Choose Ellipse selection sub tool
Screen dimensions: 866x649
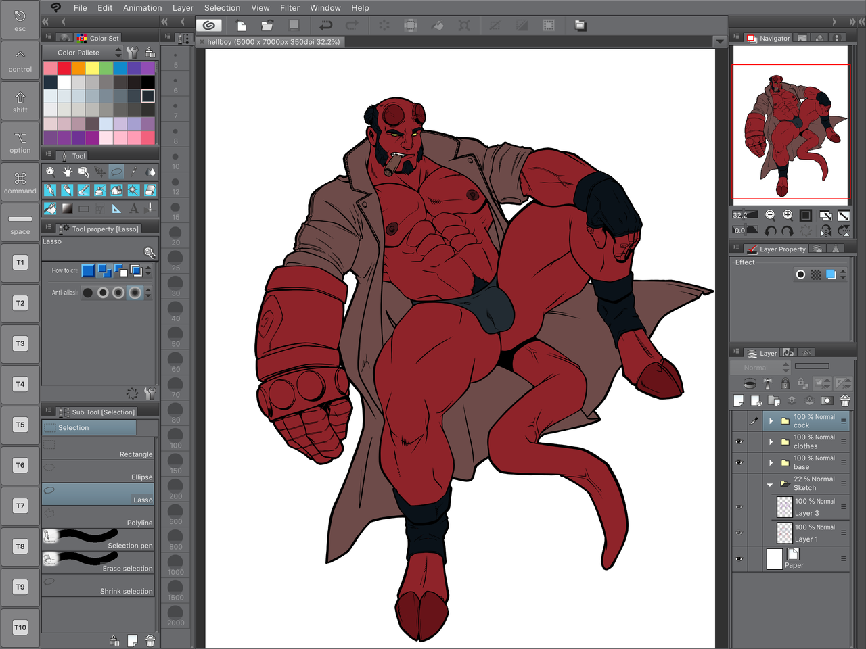pos(98,471)
